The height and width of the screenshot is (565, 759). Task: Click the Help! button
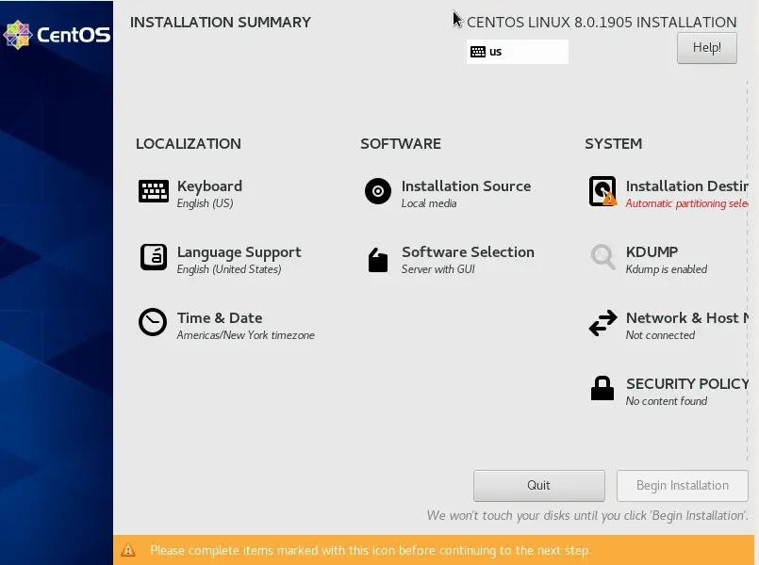tap(707, 48)
